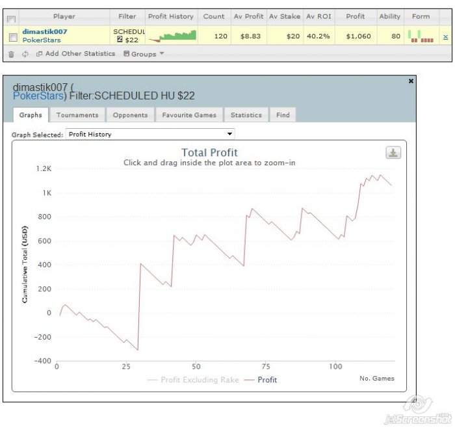455x428 pixels.
Task: Sort by Profit column header
Action: coord(356,16)
